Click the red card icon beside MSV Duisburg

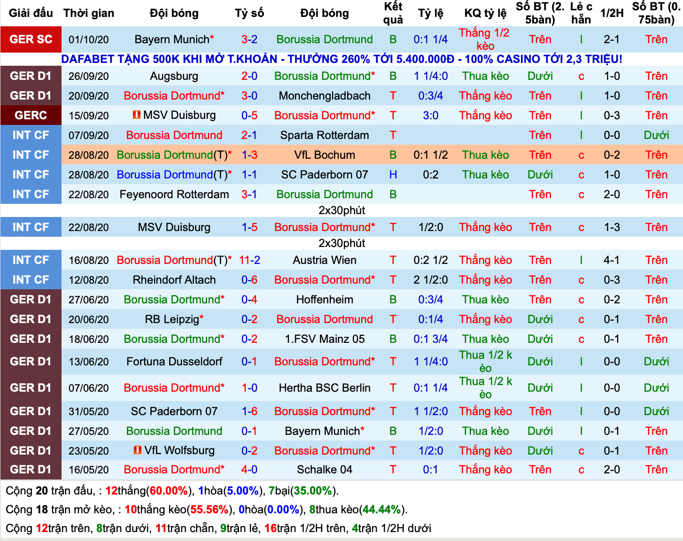137,115
